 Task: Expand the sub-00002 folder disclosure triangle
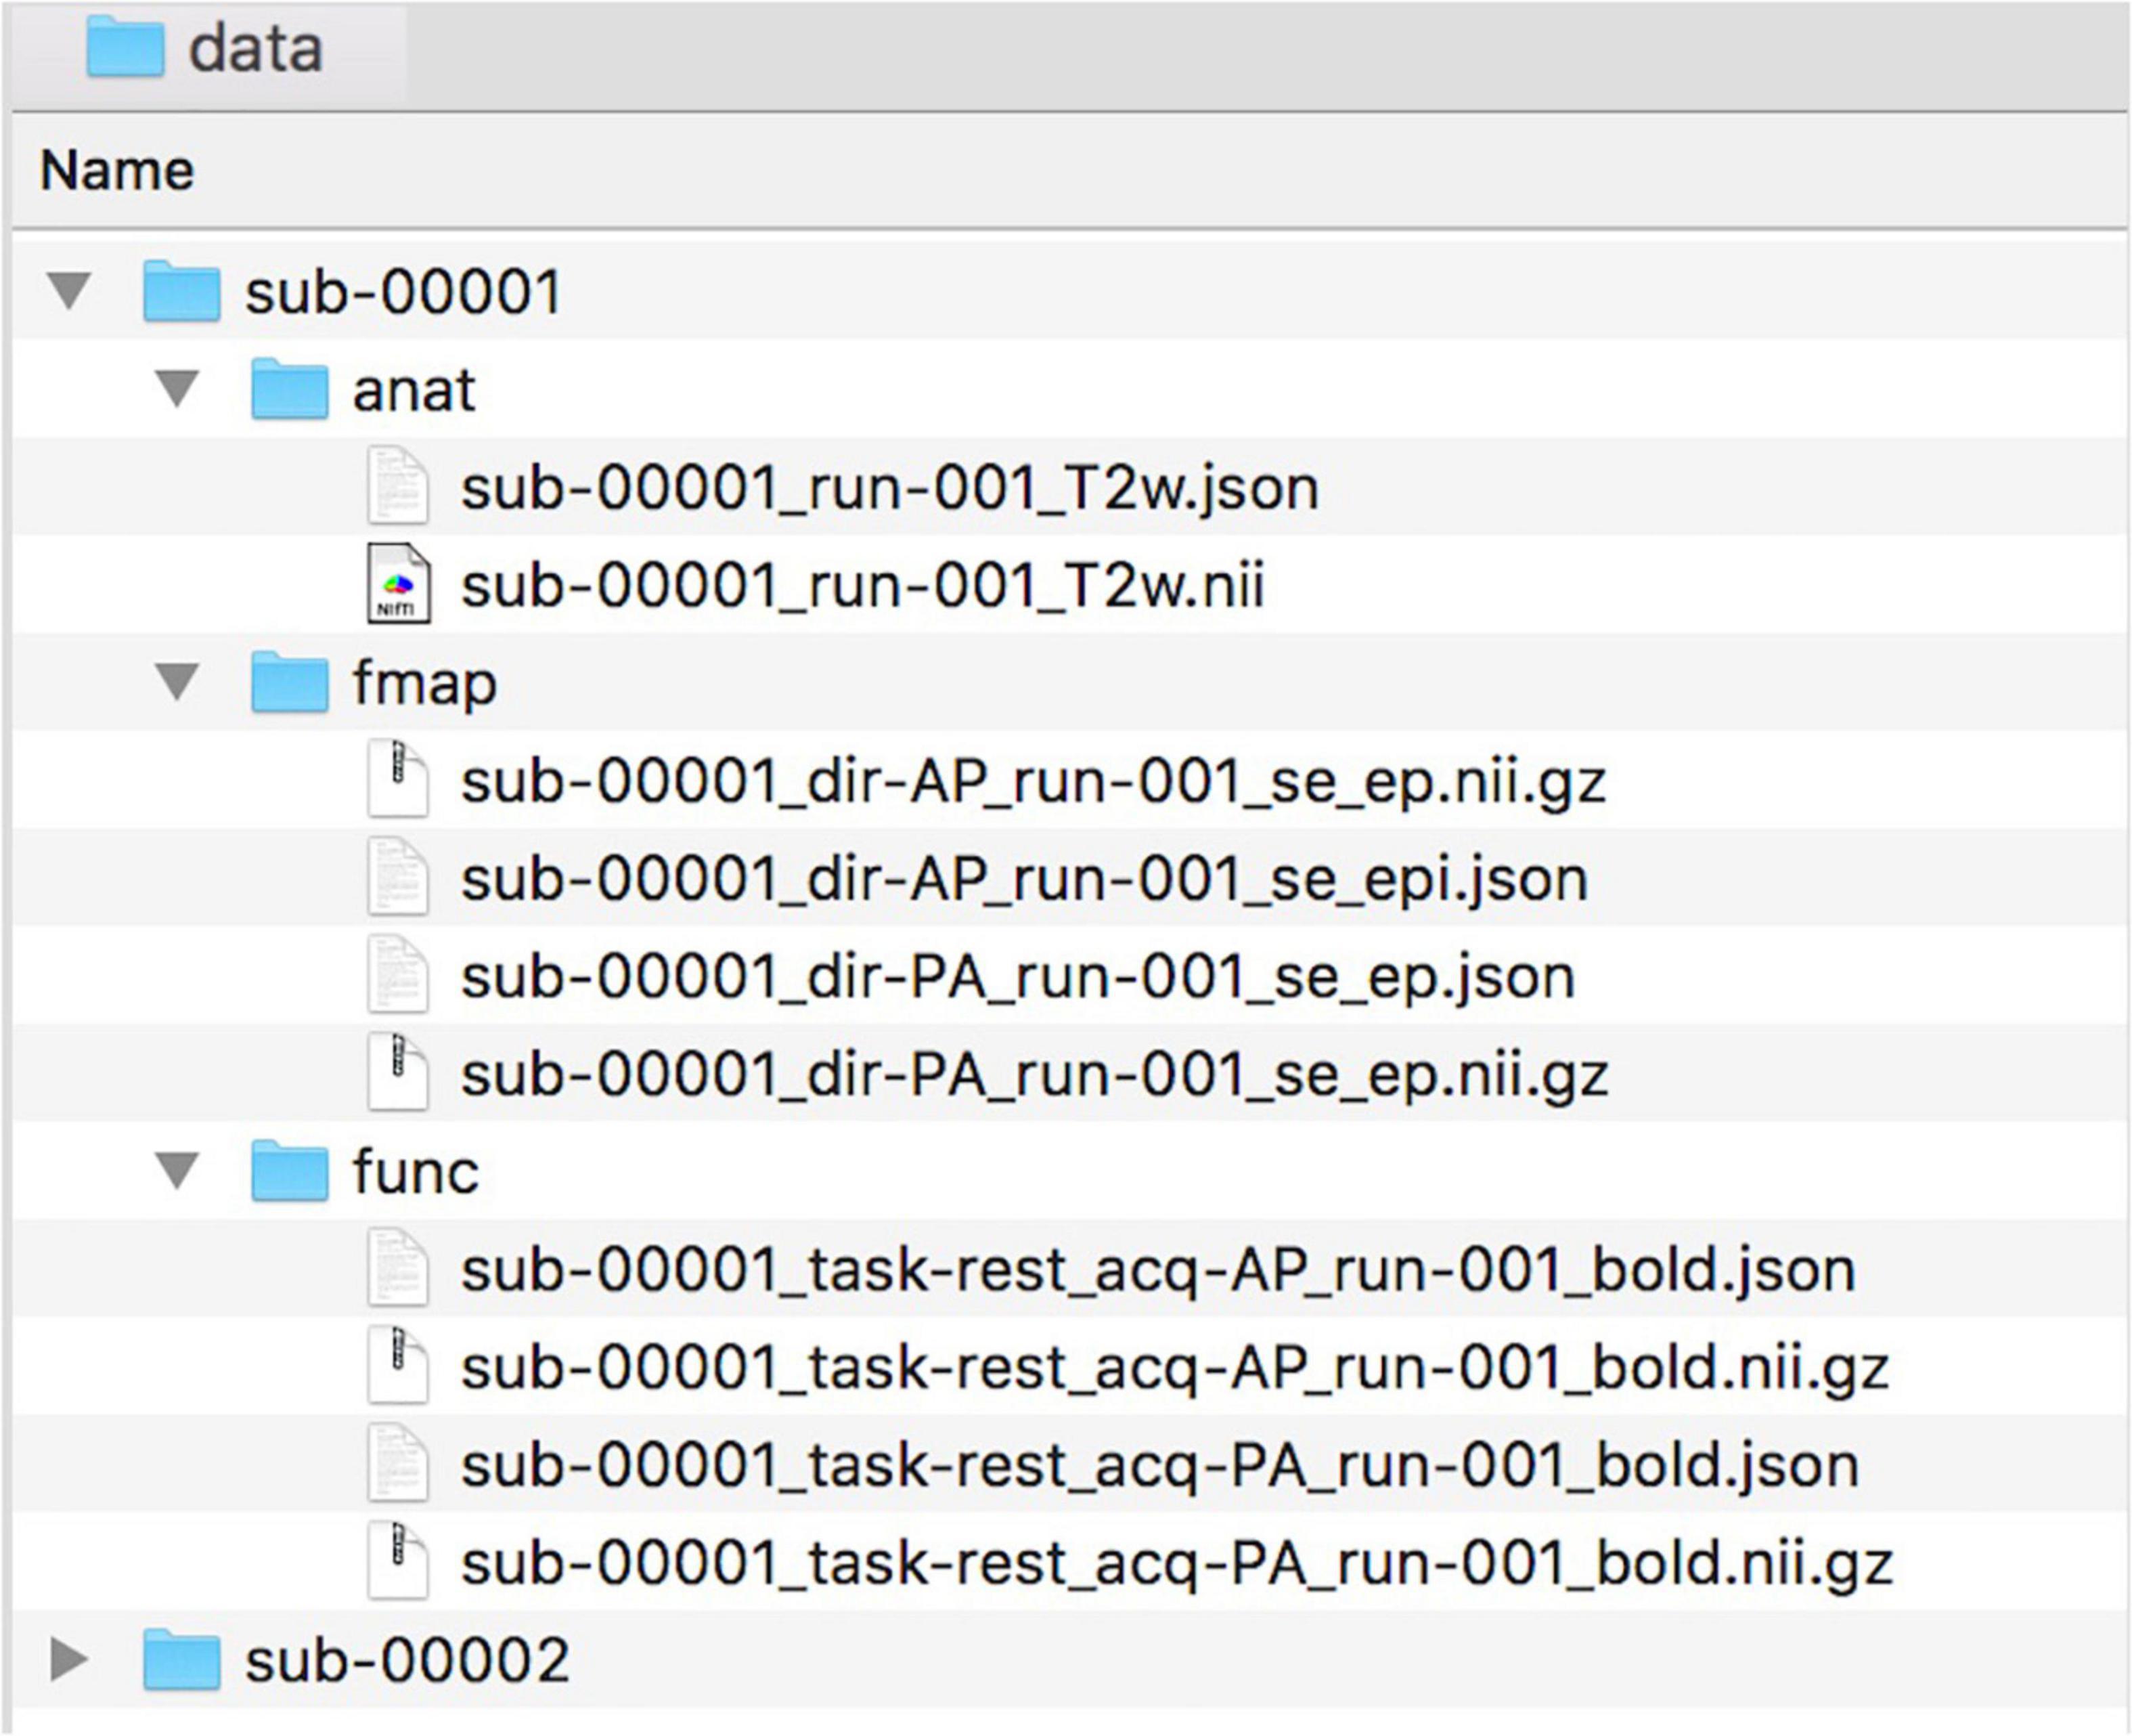(70, 1659)
